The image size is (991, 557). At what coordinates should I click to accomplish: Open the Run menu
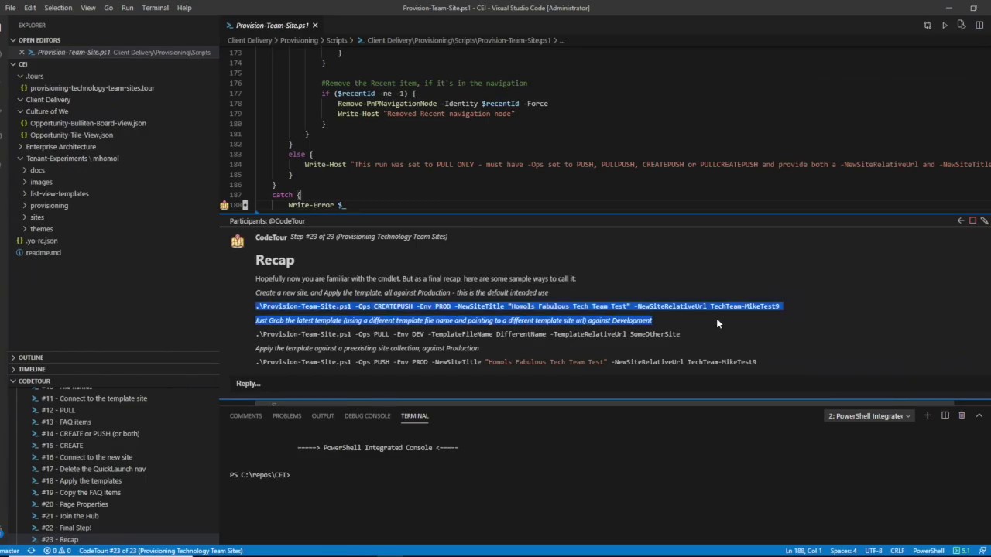click(127, 8)
